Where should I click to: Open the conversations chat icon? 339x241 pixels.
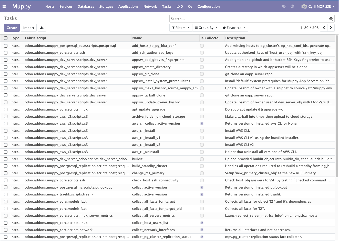pyautogui.click(x=283, y=6)
